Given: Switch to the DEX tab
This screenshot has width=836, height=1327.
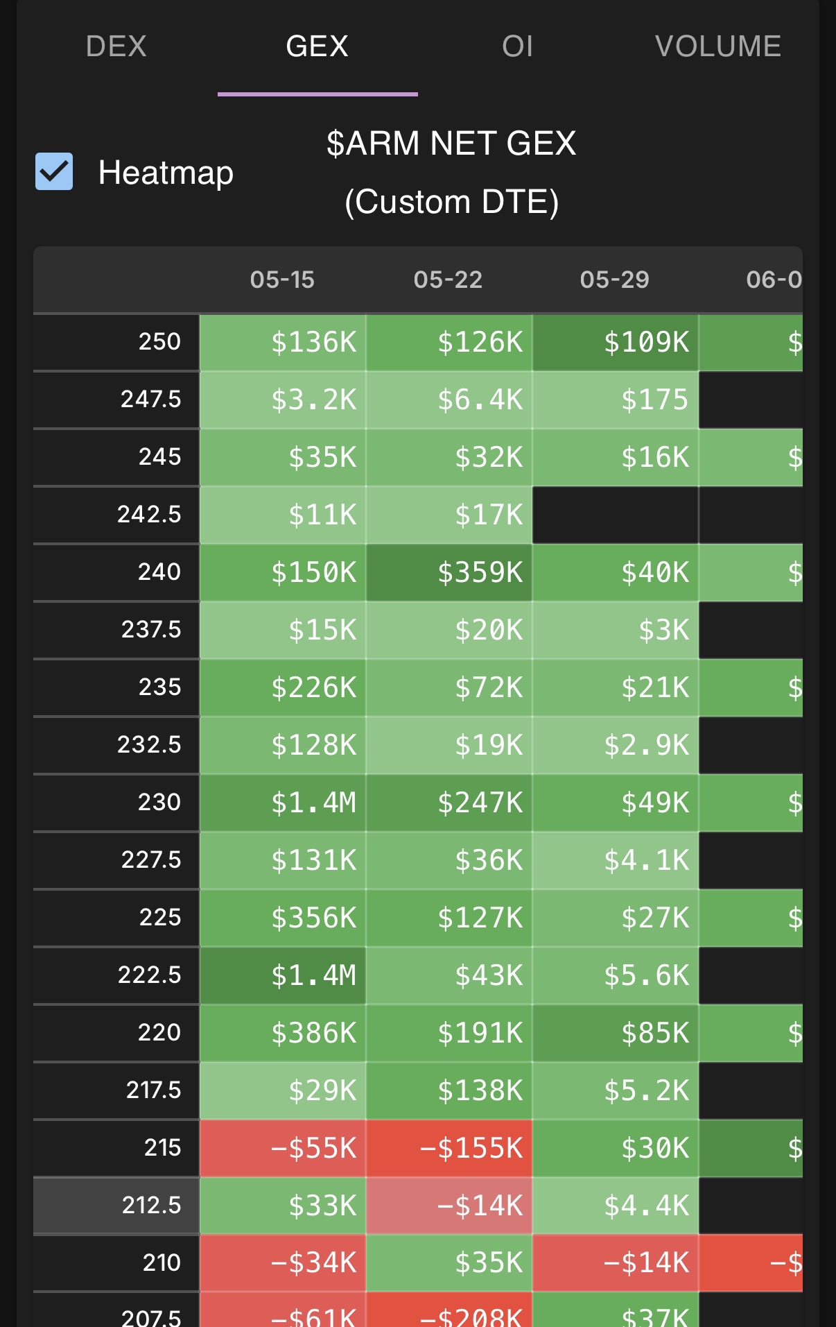Looking at the screenshot, I should point(116,46).
